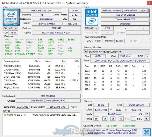The width and height of the screenshot is (152, 137).
Task: Click the BIOS Version E16U7IMS.106 field
Action: tap(57, 107)
